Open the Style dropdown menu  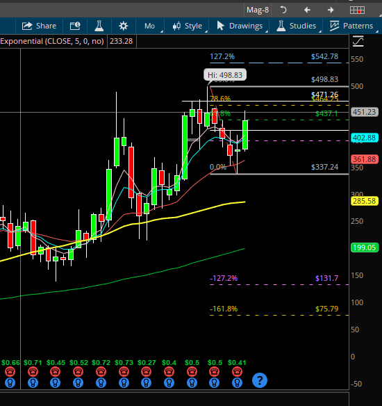click(188, 26)
